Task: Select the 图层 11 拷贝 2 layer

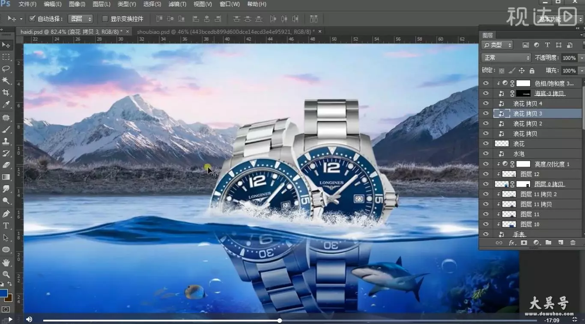Action: click(538, 194)
